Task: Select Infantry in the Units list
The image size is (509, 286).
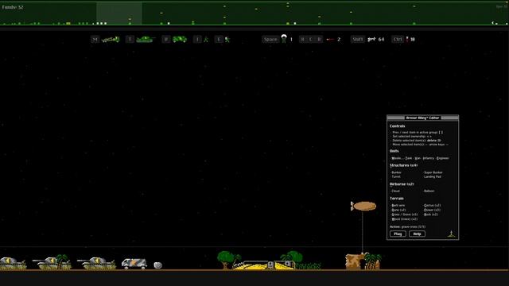Action: pyautogui.click(x=429, y=158)
